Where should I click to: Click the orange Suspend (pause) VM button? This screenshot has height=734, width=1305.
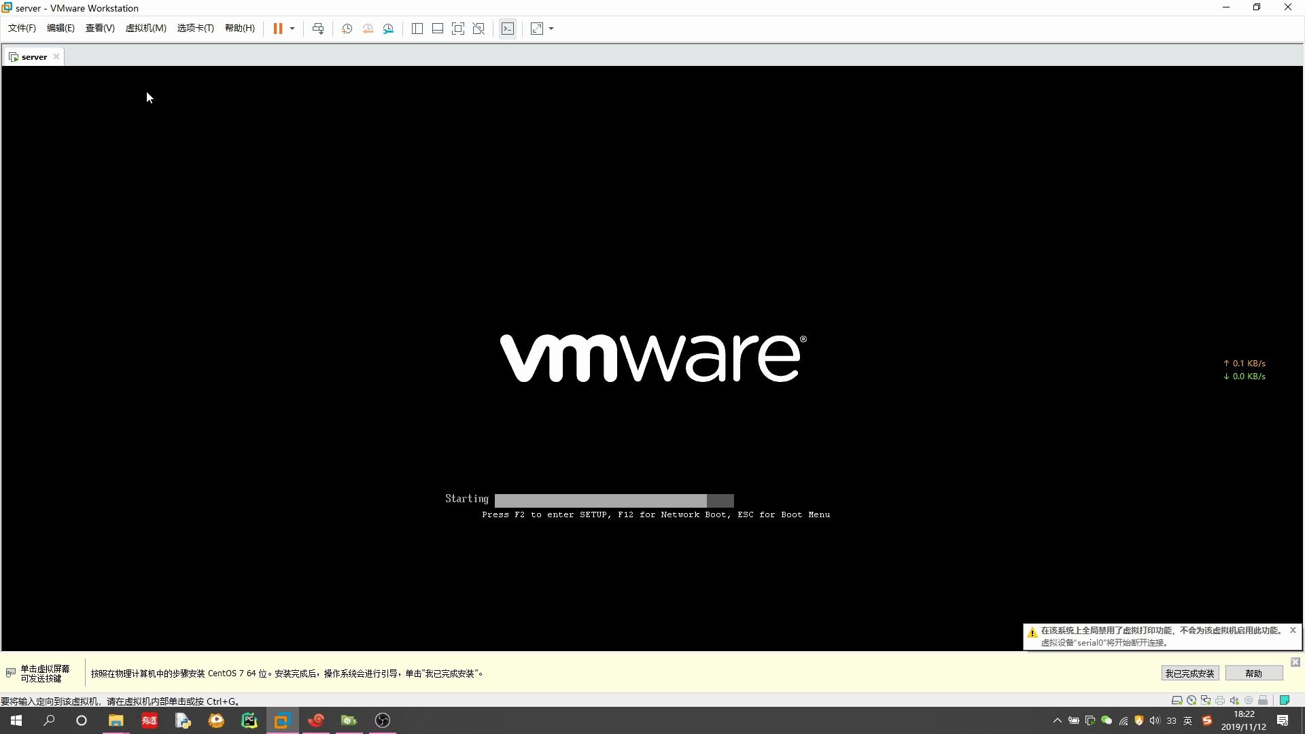(x=277, y=29)
